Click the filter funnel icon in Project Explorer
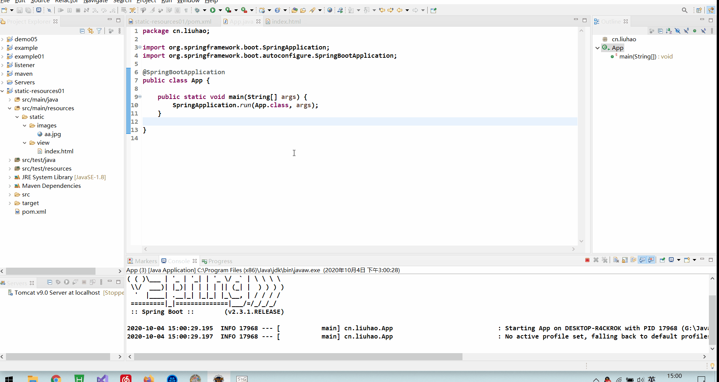This screenshot has height=382, width=719. tap(99, 31)
